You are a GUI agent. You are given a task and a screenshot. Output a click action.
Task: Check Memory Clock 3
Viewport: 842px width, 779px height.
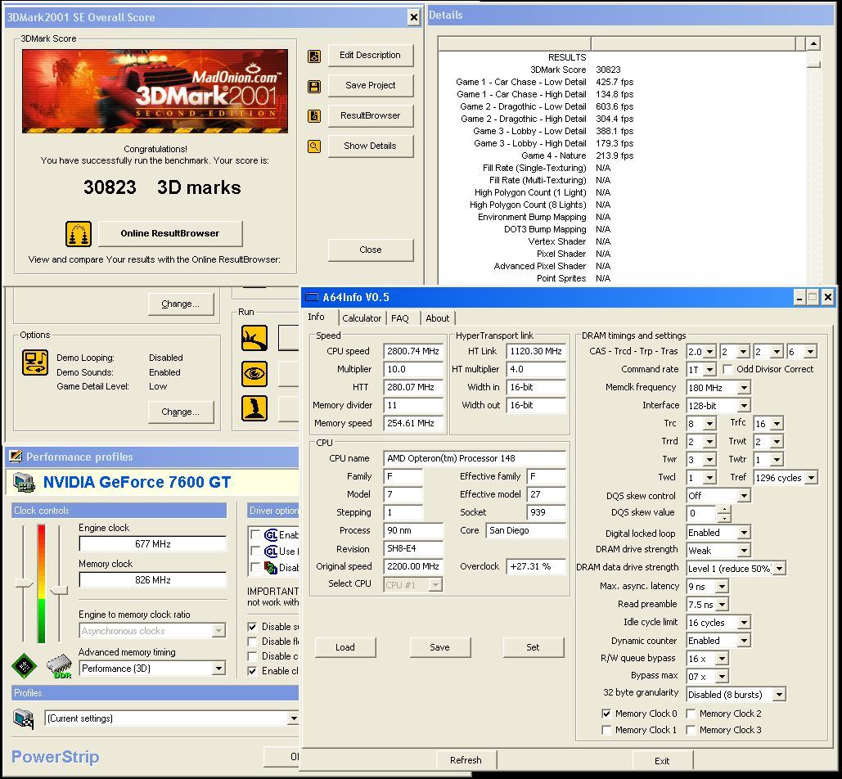[x=691, y=730]
